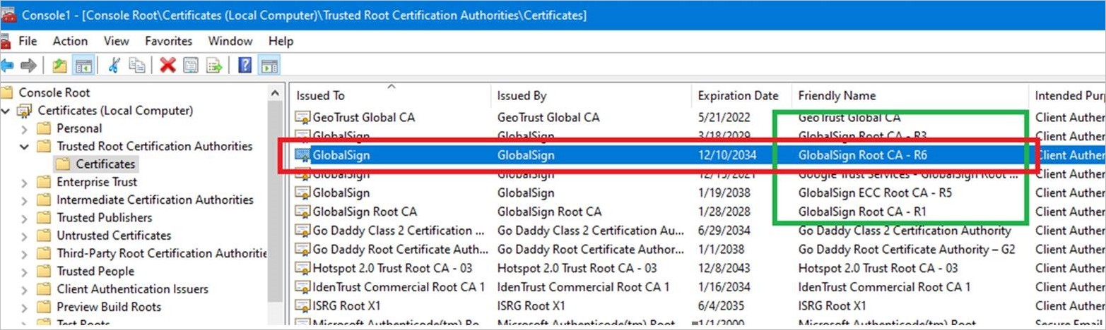Viewport: 1106px width, 330px height.
Task: Select Trusted People in the tree
Action: pos(95,271)
